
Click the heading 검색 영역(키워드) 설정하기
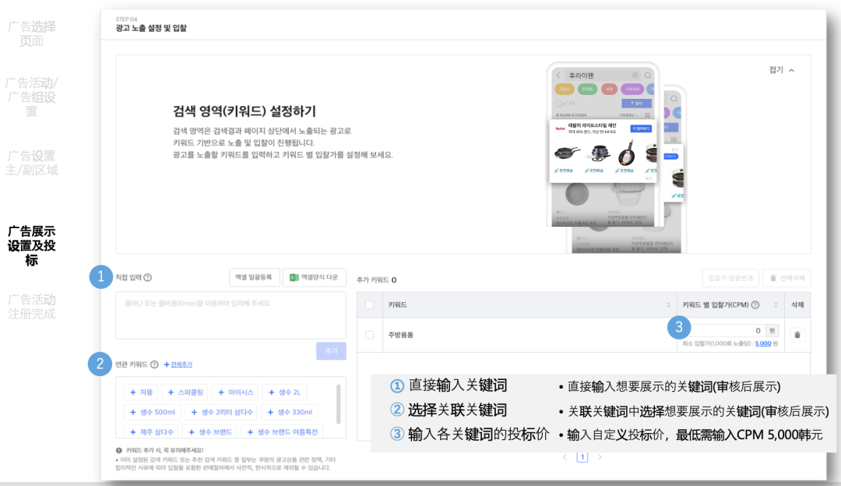pyautogui.click(x=244, y=111)
